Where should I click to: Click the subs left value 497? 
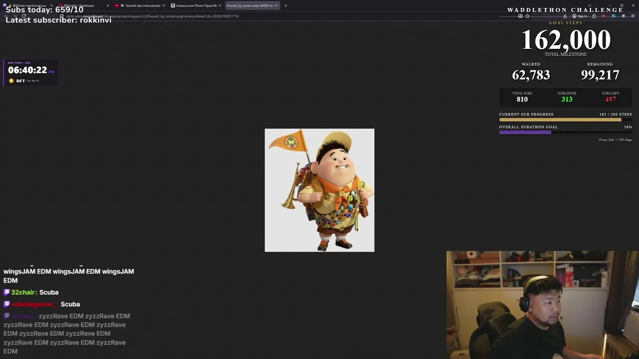pyautogui.click(x=610, y=99)
